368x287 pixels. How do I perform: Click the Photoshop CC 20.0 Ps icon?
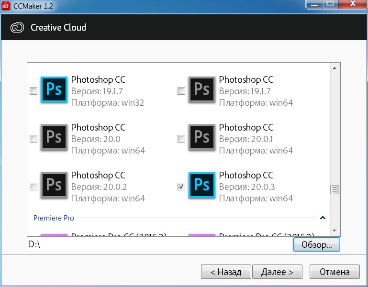54,137
